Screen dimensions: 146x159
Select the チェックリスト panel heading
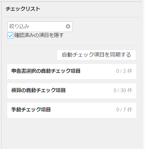[x=23, y=9]
